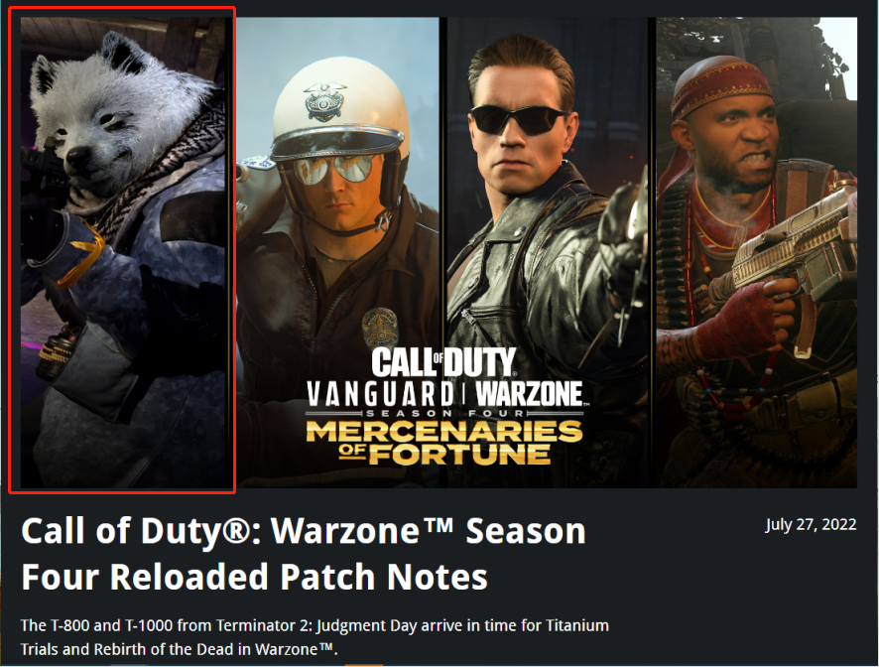Open the Season Four Reloaded Patch Notes title
The height and width of the screenshot is (667, 879).
click(304, 553)
